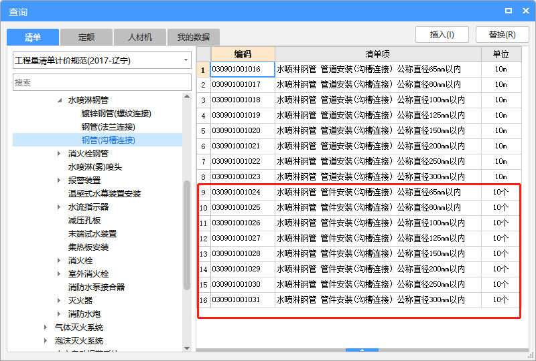Click the 替换(R) button
This screenshot has width=536, height=361.
click(502, 35)
